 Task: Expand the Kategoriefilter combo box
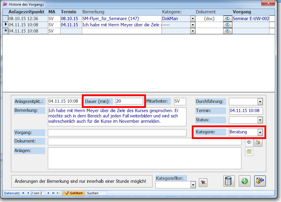[x=193, y=185]
